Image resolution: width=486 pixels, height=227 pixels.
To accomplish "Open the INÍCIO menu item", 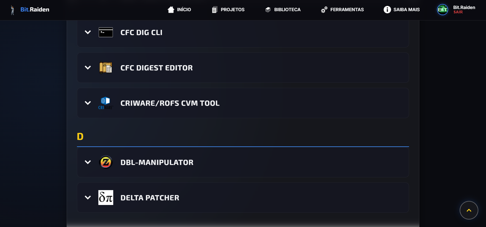I will (179, 9).
